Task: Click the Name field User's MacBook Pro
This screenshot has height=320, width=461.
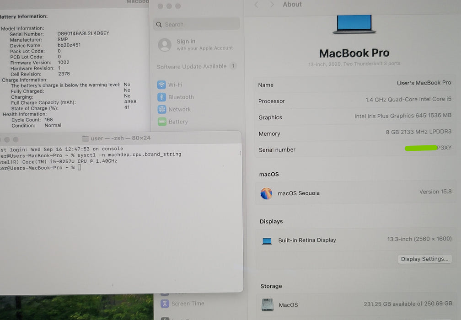Action: coord(424,83)
